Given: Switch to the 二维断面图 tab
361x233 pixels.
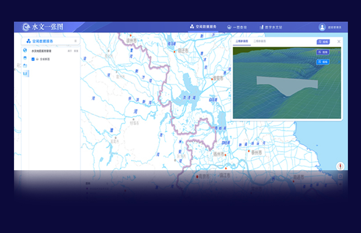Looking at the screenshot, I should tap(259, 41).
